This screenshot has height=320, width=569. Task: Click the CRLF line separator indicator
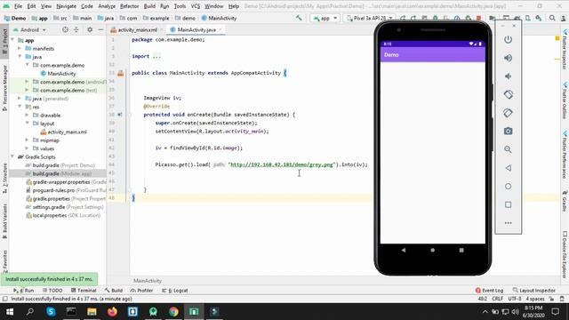pyautogui.click(x=497, y=299)
